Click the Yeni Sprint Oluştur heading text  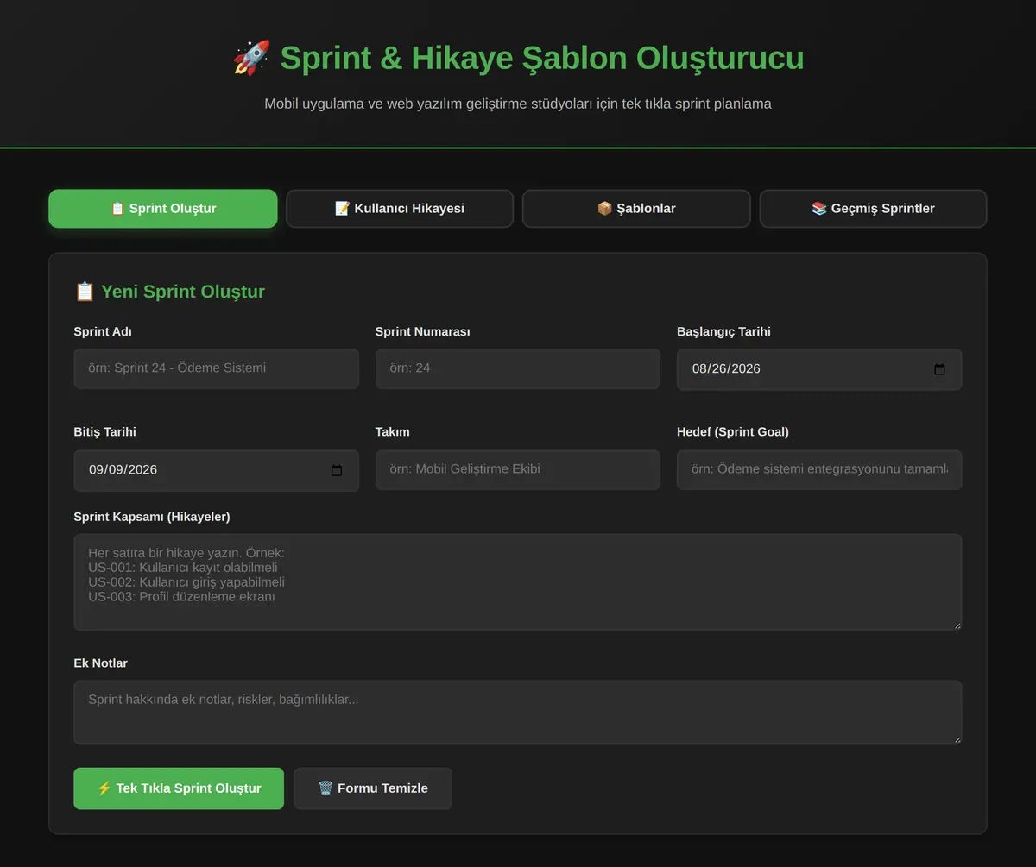(x=183, y=292)
